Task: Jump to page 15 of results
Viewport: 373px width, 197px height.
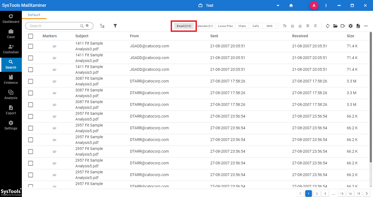Action: pos(358,194)
